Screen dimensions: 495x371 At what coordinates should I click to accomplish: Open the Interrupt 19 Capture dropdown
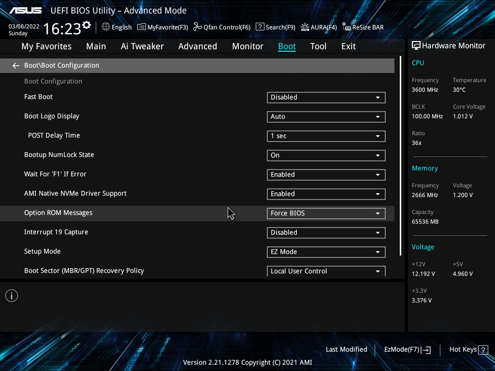point(326,232)
